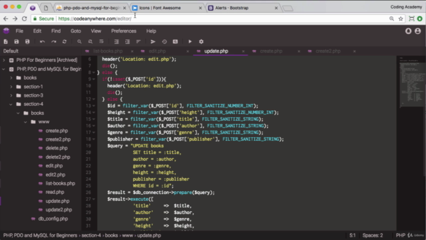
Task: Open db_config.php in file tree
Action: point(53,219)
